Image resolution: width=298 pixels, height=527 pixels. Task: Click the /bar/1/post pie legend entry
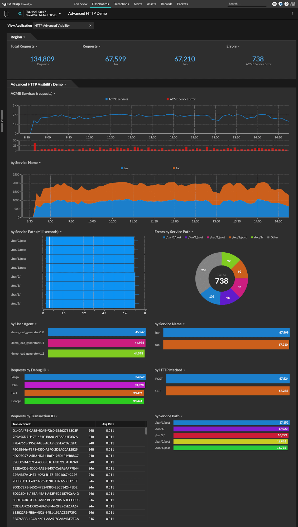(x=216, y=238)
